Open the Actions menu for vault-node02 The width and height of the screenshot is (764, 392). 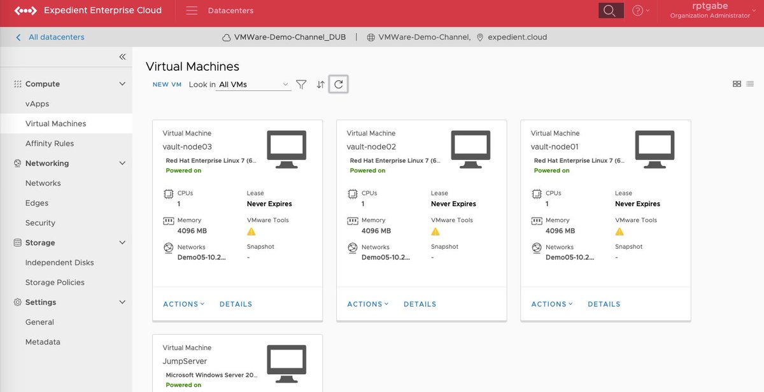coord(367,304)
